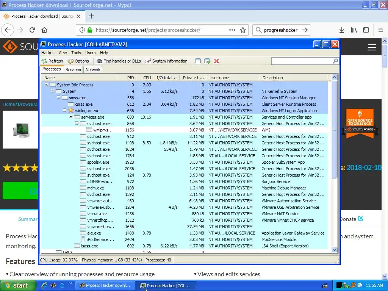Open the View menu in Process Hacker
This screenshot has height=291, width=388.
coord(63,53)
